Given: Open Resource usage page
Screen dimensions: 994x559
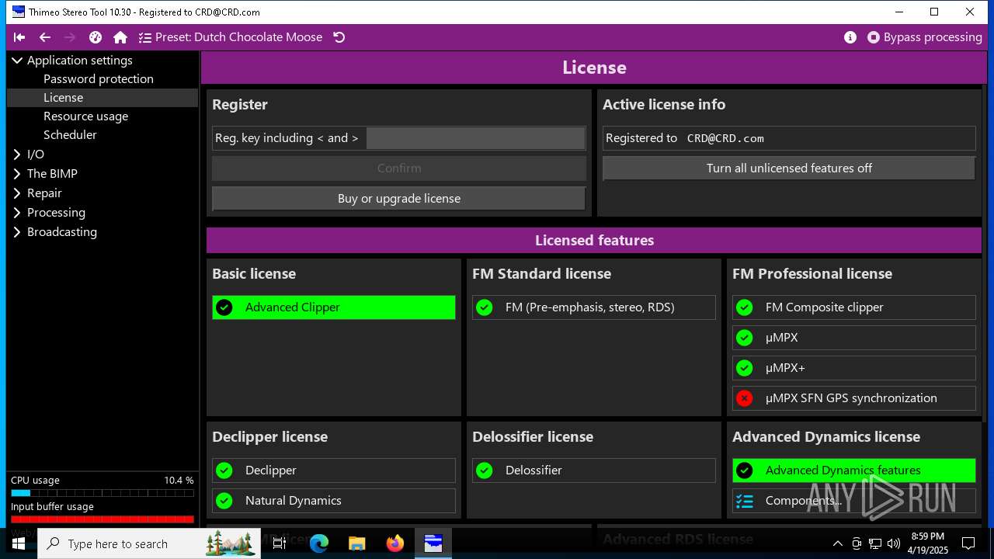Looking at the screenshot, I should tap(85, 116).
